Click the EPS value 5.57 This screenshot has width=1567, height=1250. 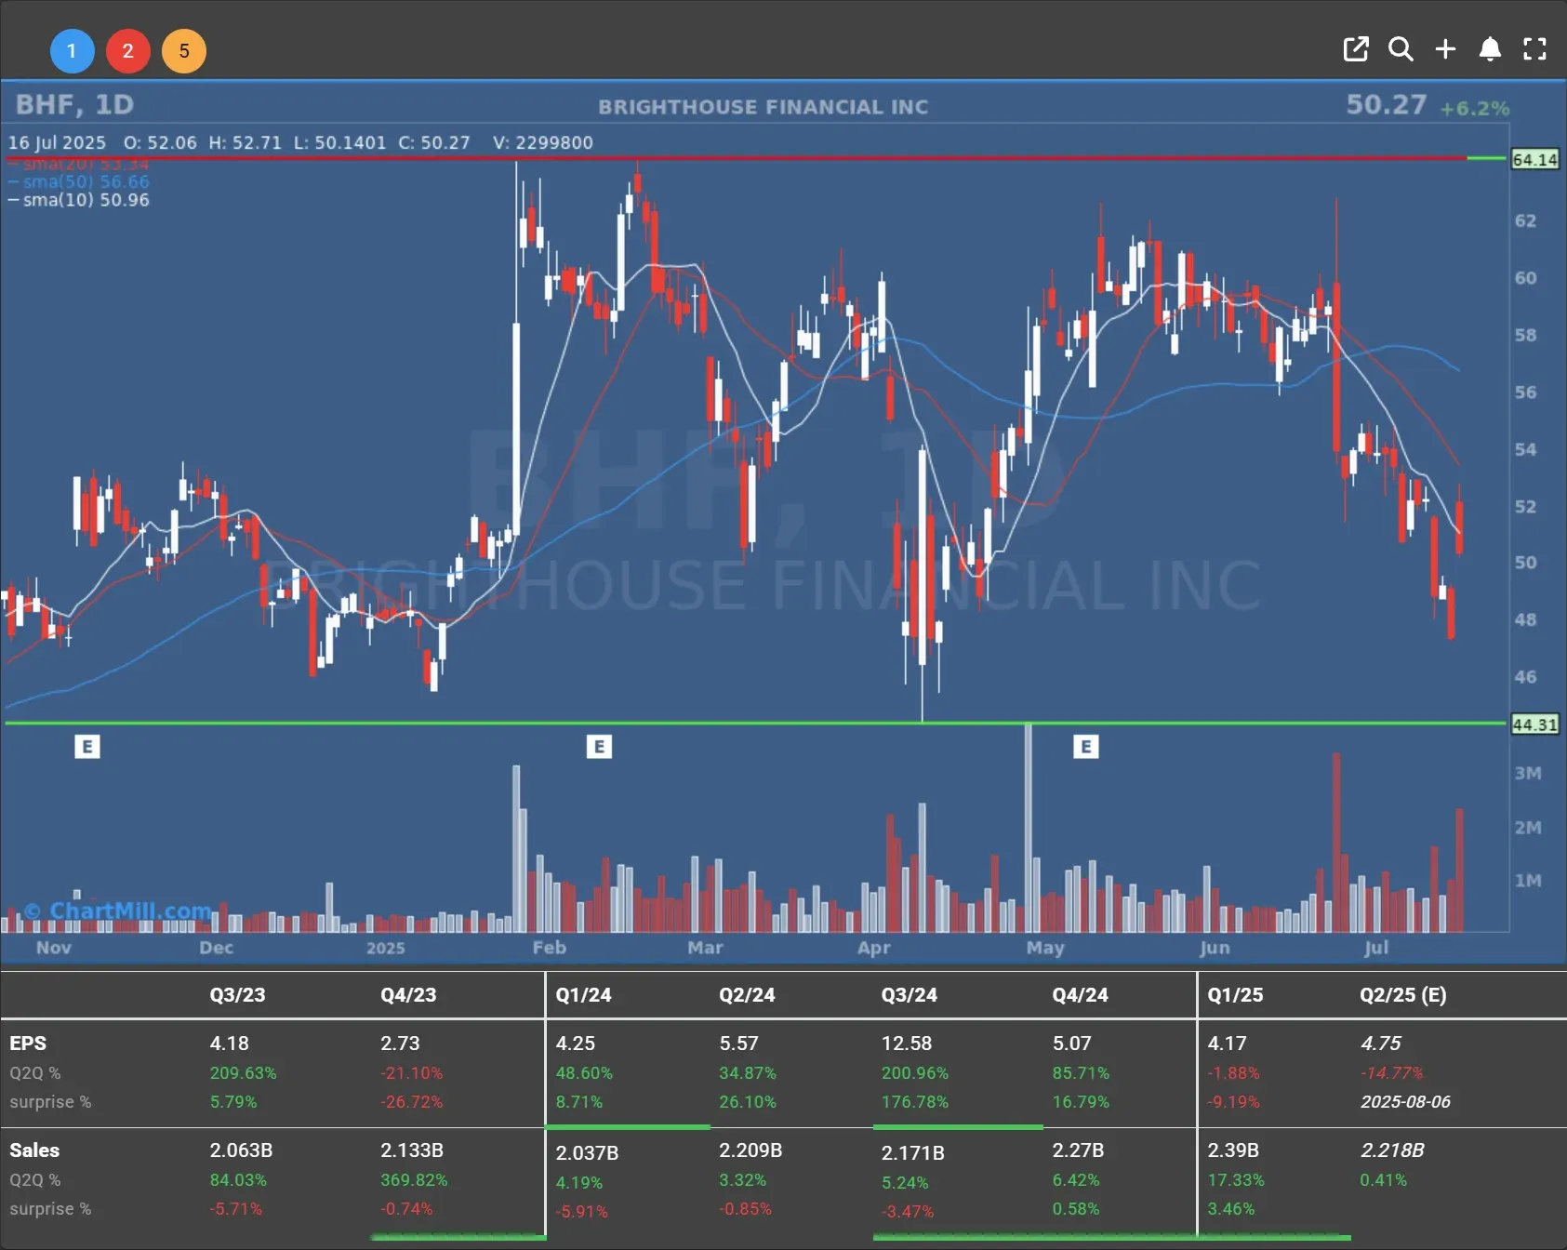pos(738,1044)
